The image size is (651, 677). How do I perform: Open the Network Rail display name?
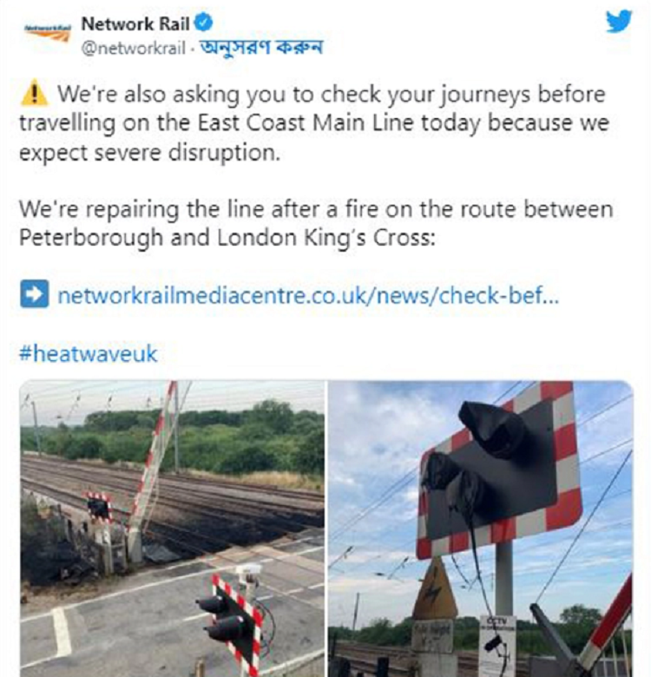pos(135,23)
